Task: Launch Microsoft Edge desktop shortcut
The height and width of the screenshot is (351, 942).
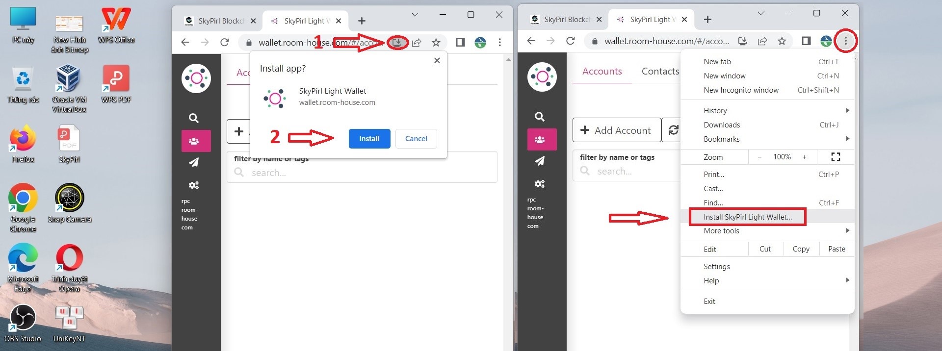Action: coord(23,269)
